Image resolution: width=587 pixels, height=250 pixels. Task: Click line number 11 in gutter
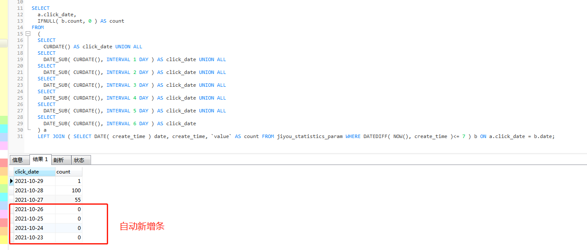coord(20,8)
